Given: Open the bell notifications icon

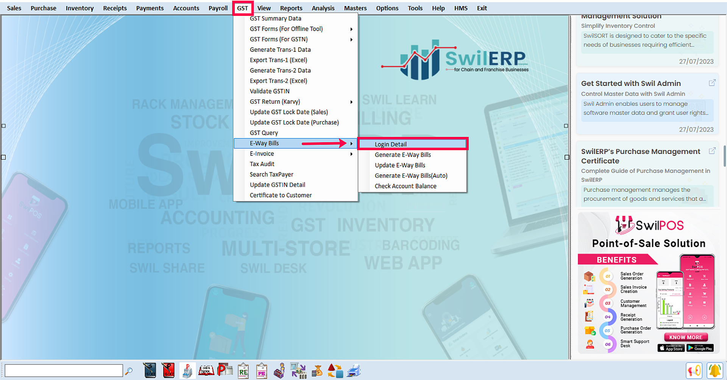Looking at the screenshot, I should point(715,371).
